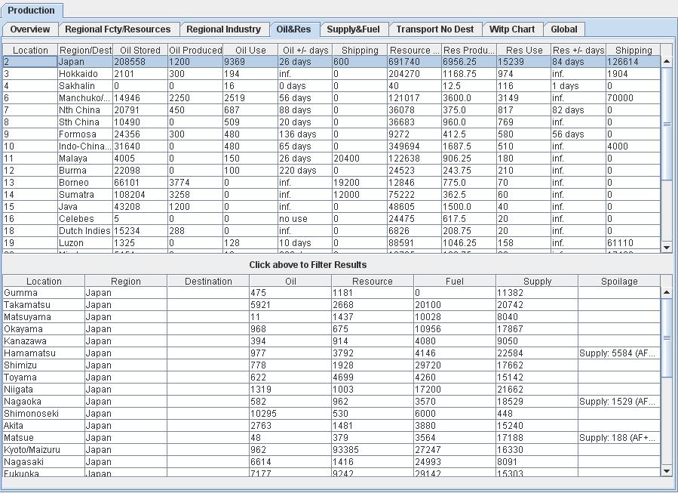Select the Oil&Res tab

click(293, 29)
